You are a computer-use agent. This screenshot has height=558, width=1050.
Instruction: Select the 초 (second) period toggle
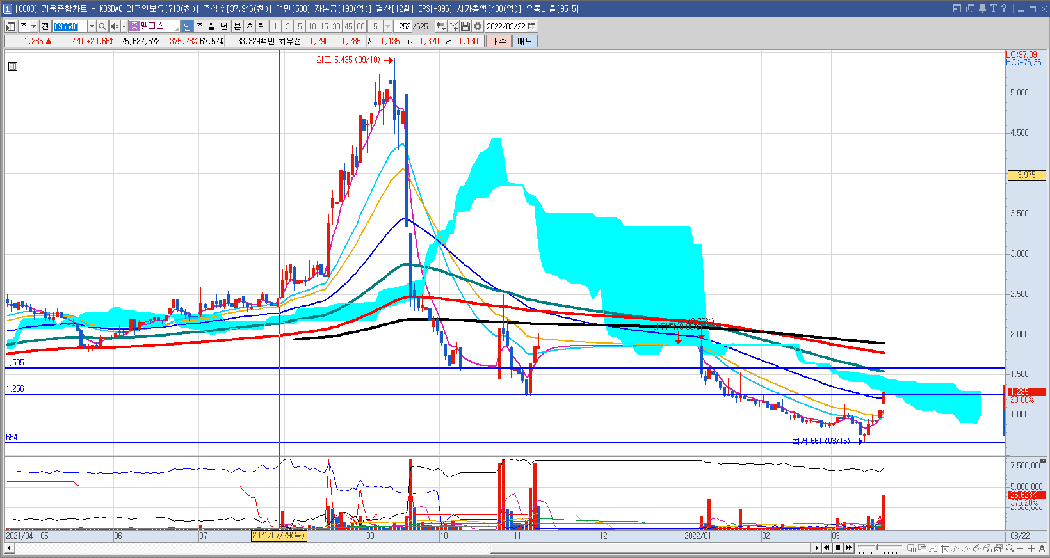(249, 26)
